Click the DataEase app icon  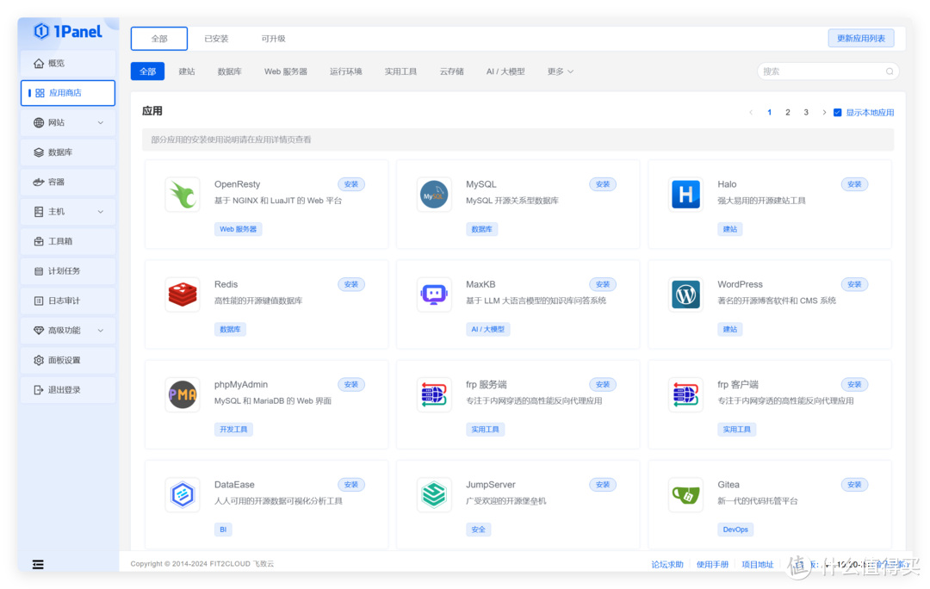click(x=183, y=494)
